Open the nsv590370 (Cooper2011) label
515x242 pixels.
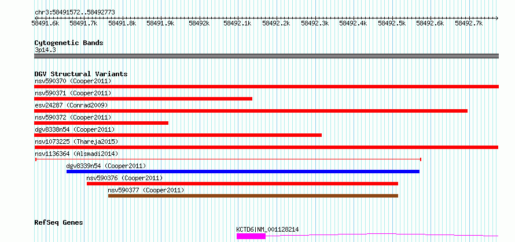pos(73,81)
